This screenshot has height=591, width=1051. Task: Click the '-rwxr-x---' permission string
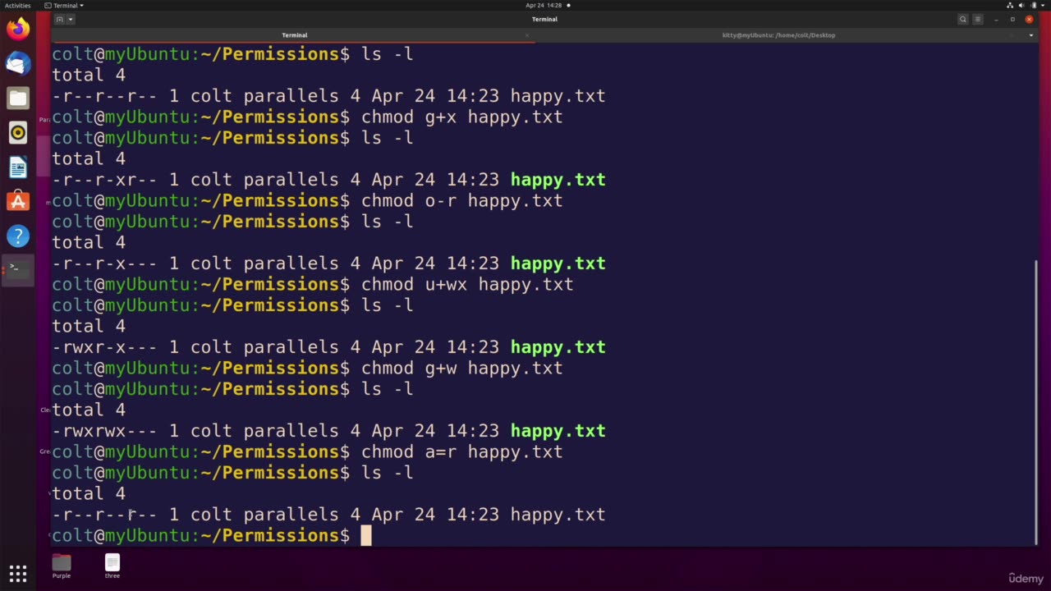[x=104, y=347]
